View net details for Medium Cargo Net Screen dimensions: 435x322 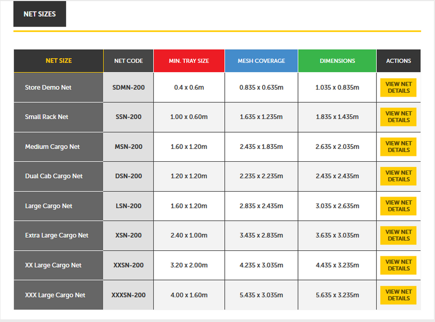[398, 147]
